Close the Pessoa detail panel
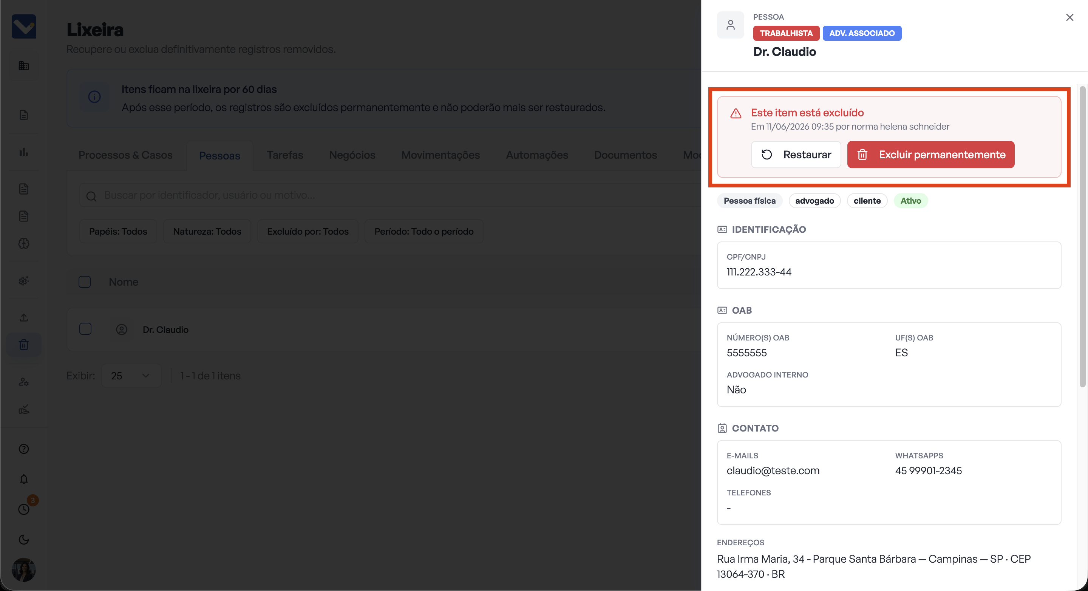The image size is (1088, 591). [1070, 17]
